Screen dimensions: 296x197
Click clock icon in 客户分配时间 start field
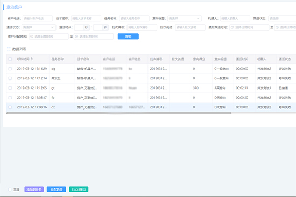point(32,37)
